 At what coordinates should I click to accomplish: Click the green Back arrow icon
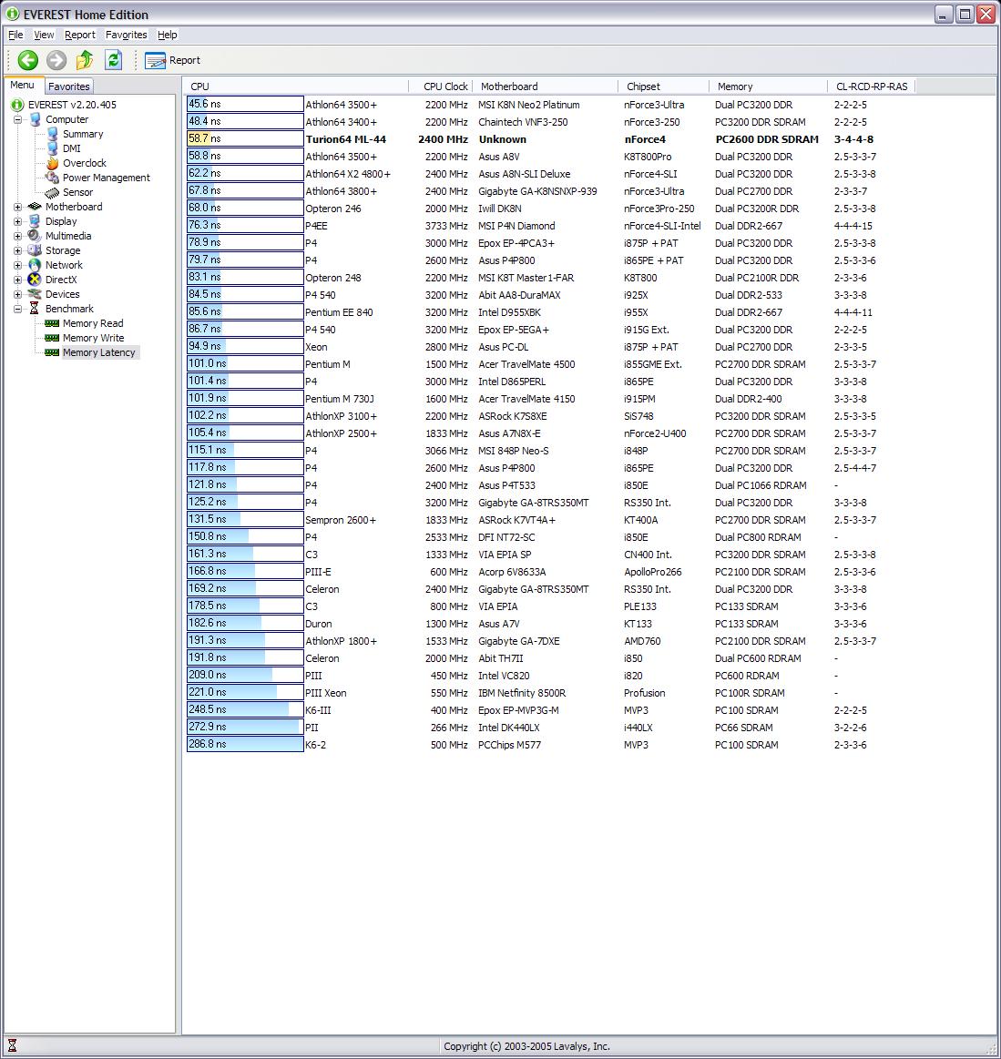27,60
